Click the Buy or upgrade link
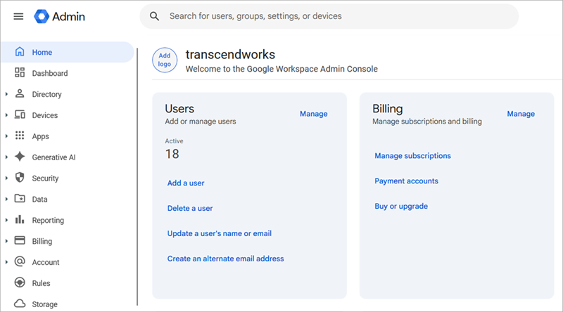Image resolution: width=563 pixels, height=312 pixels. [x=401, y=206]
